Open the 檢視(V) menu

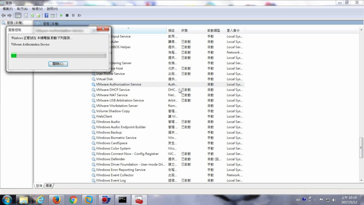(37, 9)
